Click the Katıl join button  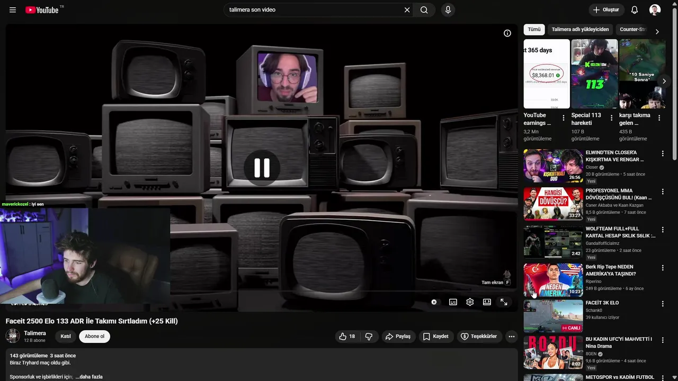click(x=66, y=337)
